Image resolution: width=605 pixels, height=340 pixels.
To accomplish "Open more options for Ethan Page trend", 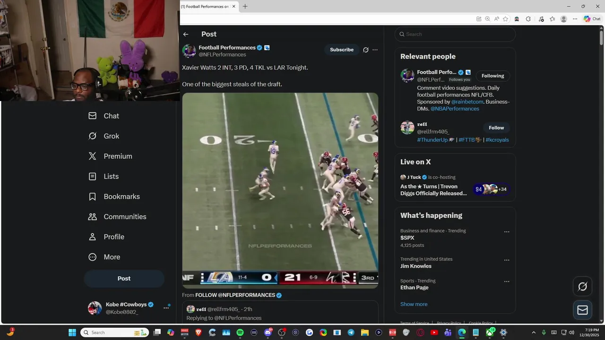I will click(506, 282).
